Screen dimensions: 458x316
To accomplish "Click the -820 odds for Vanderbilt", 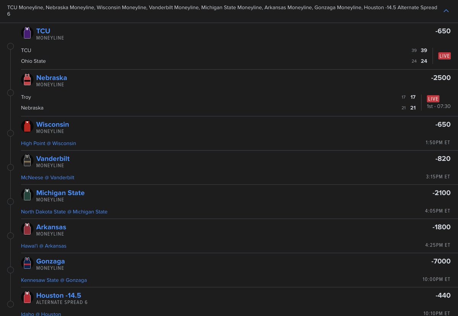I will tap(443, 159).
